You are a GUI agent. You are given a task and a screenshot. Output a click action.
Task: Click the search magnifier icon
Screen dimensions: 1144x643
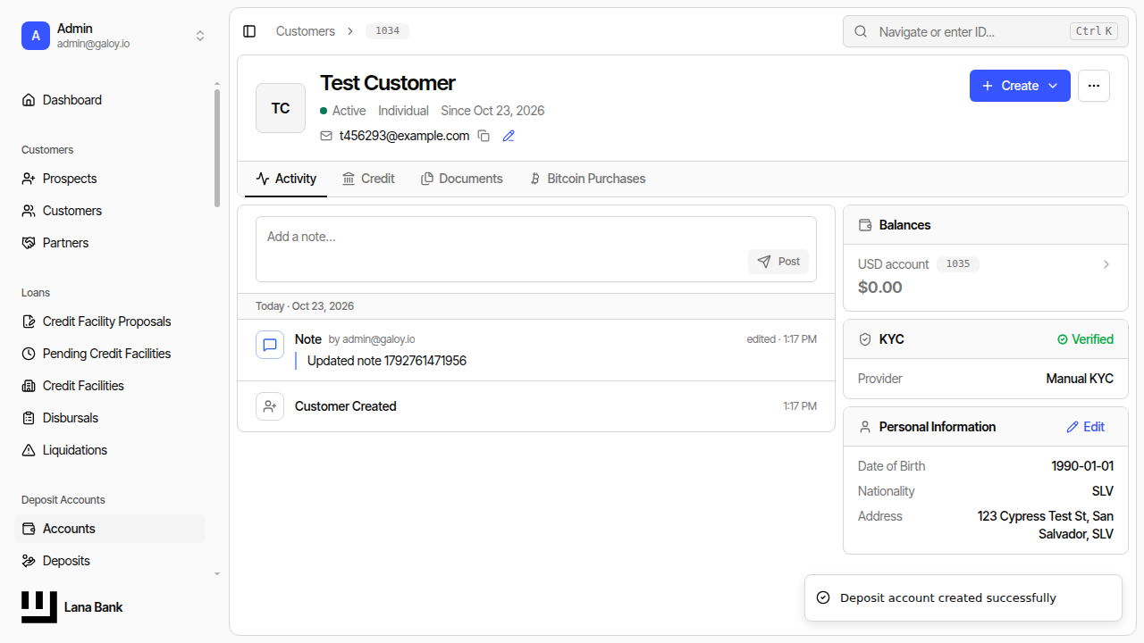pos(861,31)
